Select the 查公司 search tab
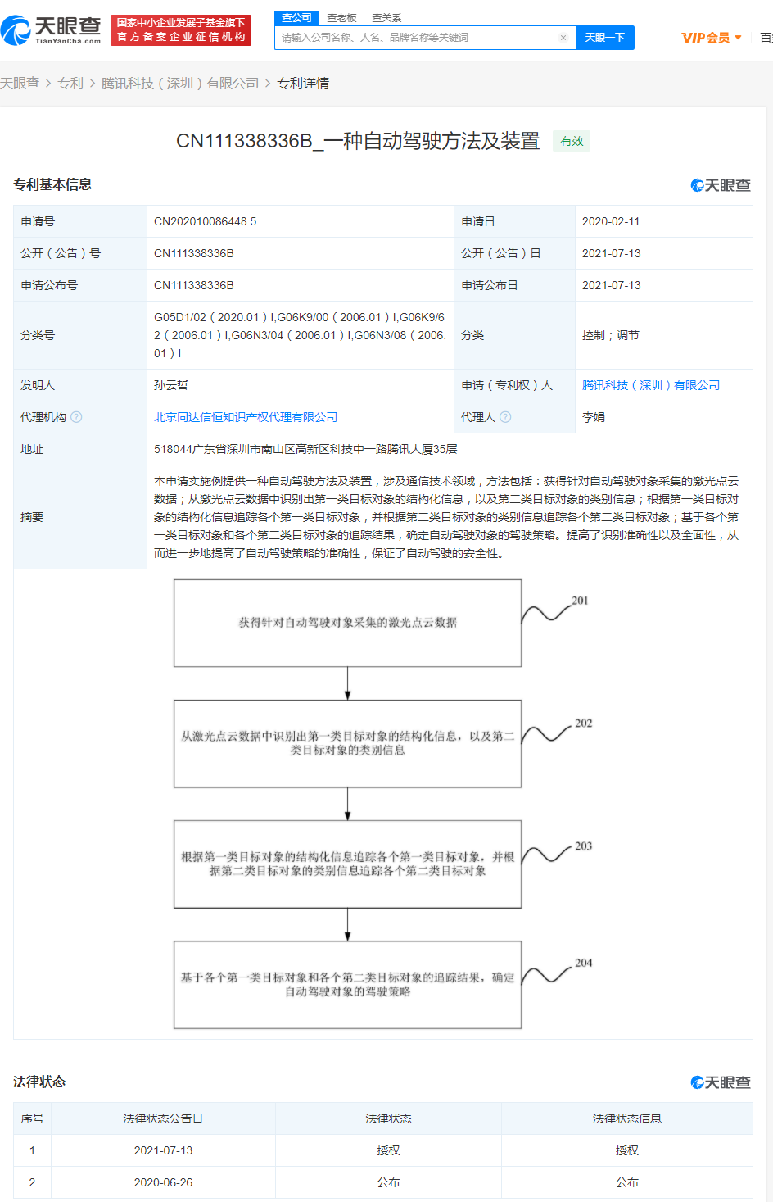Viewport: 773px width, 1202px height. click(296, 17)
